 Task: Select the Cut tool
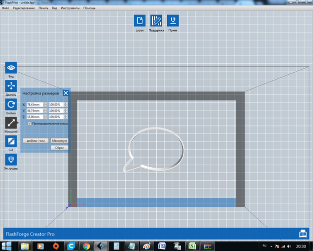tap(11, 141)
